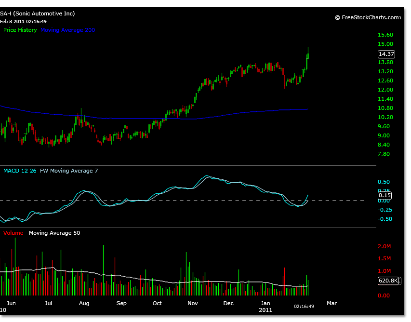Select the green Price History legend label

coord(20,30)
